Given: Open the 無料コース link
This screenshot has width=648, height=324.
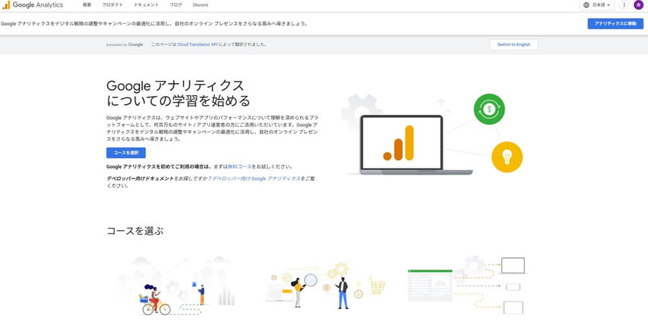Looking at the screenshot, I should click(x=240, y=167).
